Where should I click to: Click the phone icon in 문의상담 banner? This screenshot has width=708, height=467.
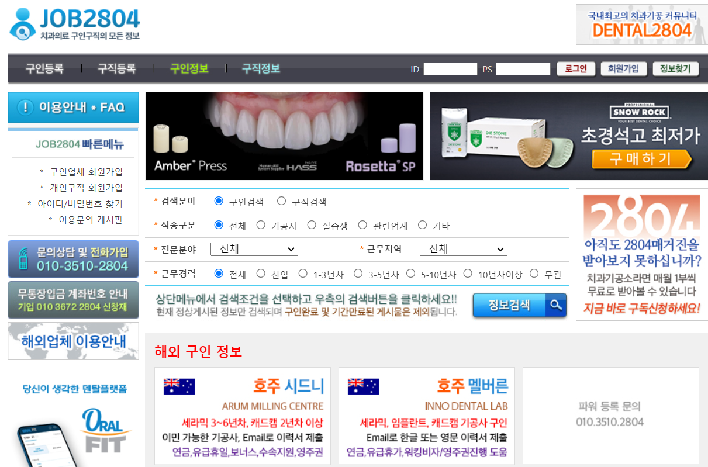tap(23, 258)
